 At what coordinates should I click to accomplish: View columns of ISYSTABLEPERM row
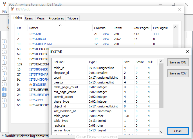point(106,44)
